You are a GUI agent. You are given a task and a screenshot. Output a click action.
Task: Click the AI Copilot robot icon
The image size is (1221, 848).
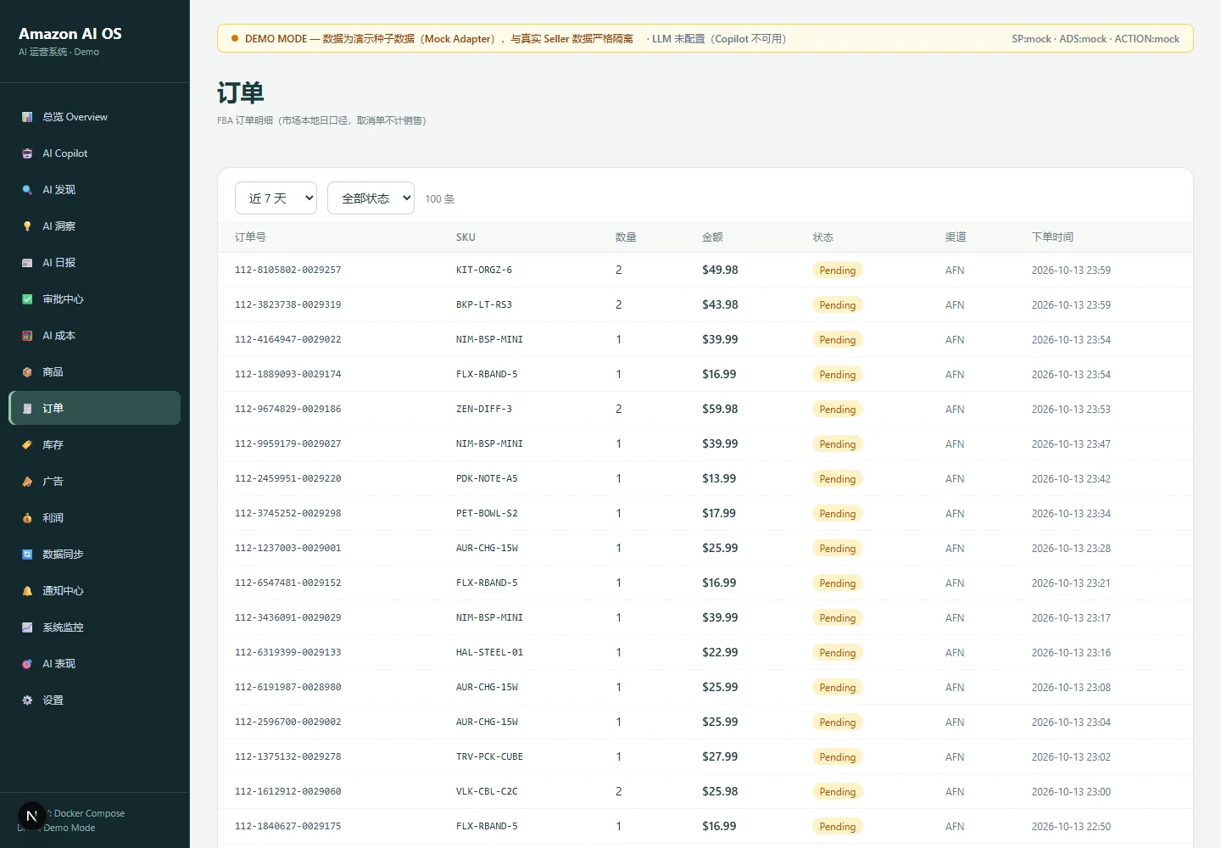(x=27, y=153)
